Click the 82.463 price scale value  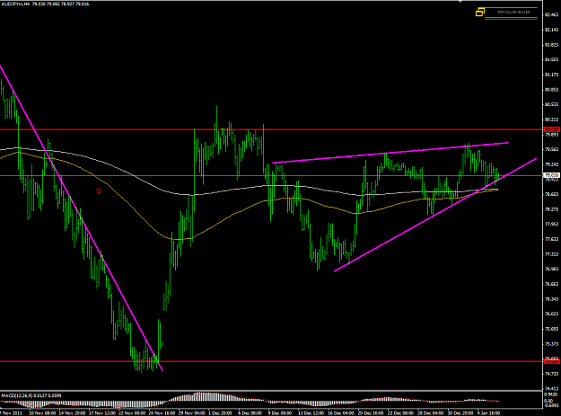(x=551, y=14)
